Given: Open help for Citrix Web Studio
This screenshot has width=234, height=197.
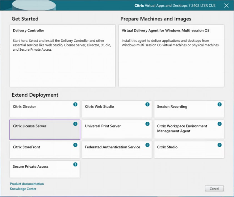Looking at the screenshot, I should tap(148, 104).
